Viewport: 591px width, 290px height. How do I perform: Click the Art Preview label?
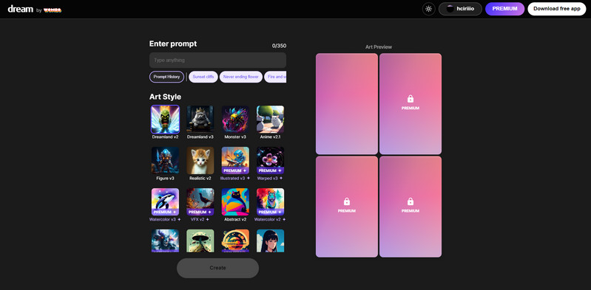(x=379, y=47)
